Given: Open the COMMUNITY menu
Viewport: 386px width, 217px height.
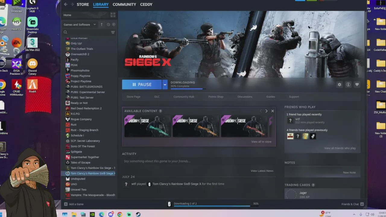Looking at the screenshot, I should tap(124, 5).
